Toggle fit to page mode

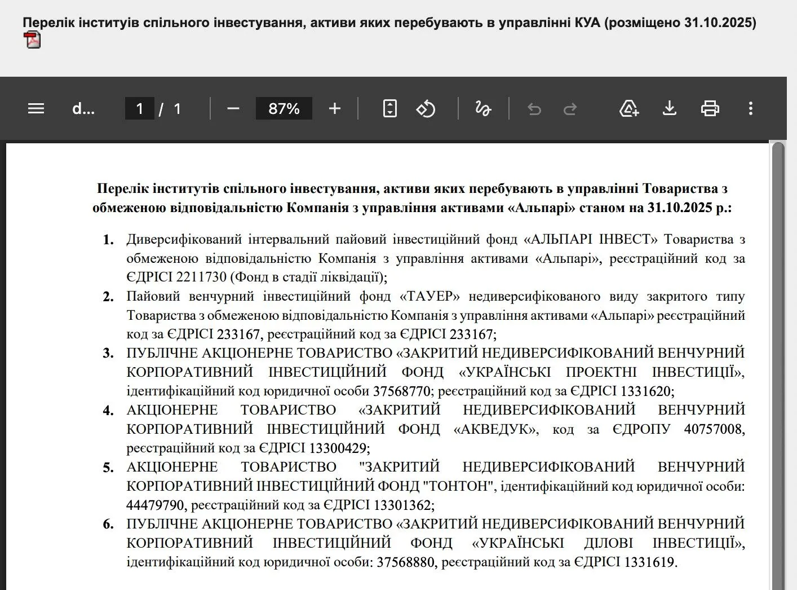click(x=390, y=108)
